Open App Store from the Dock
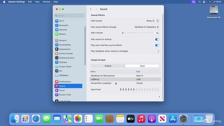Image resolution: width=224 pixels, height=126 pixels. 173,119
